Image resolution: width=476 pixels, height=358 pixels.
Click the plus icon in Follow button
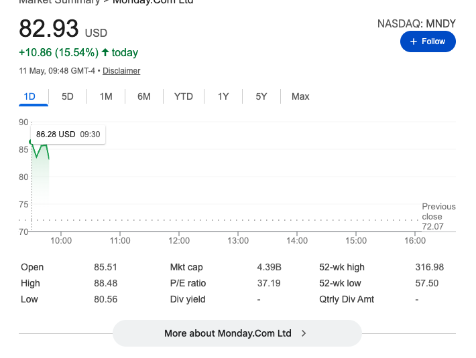tap(414, 41)
